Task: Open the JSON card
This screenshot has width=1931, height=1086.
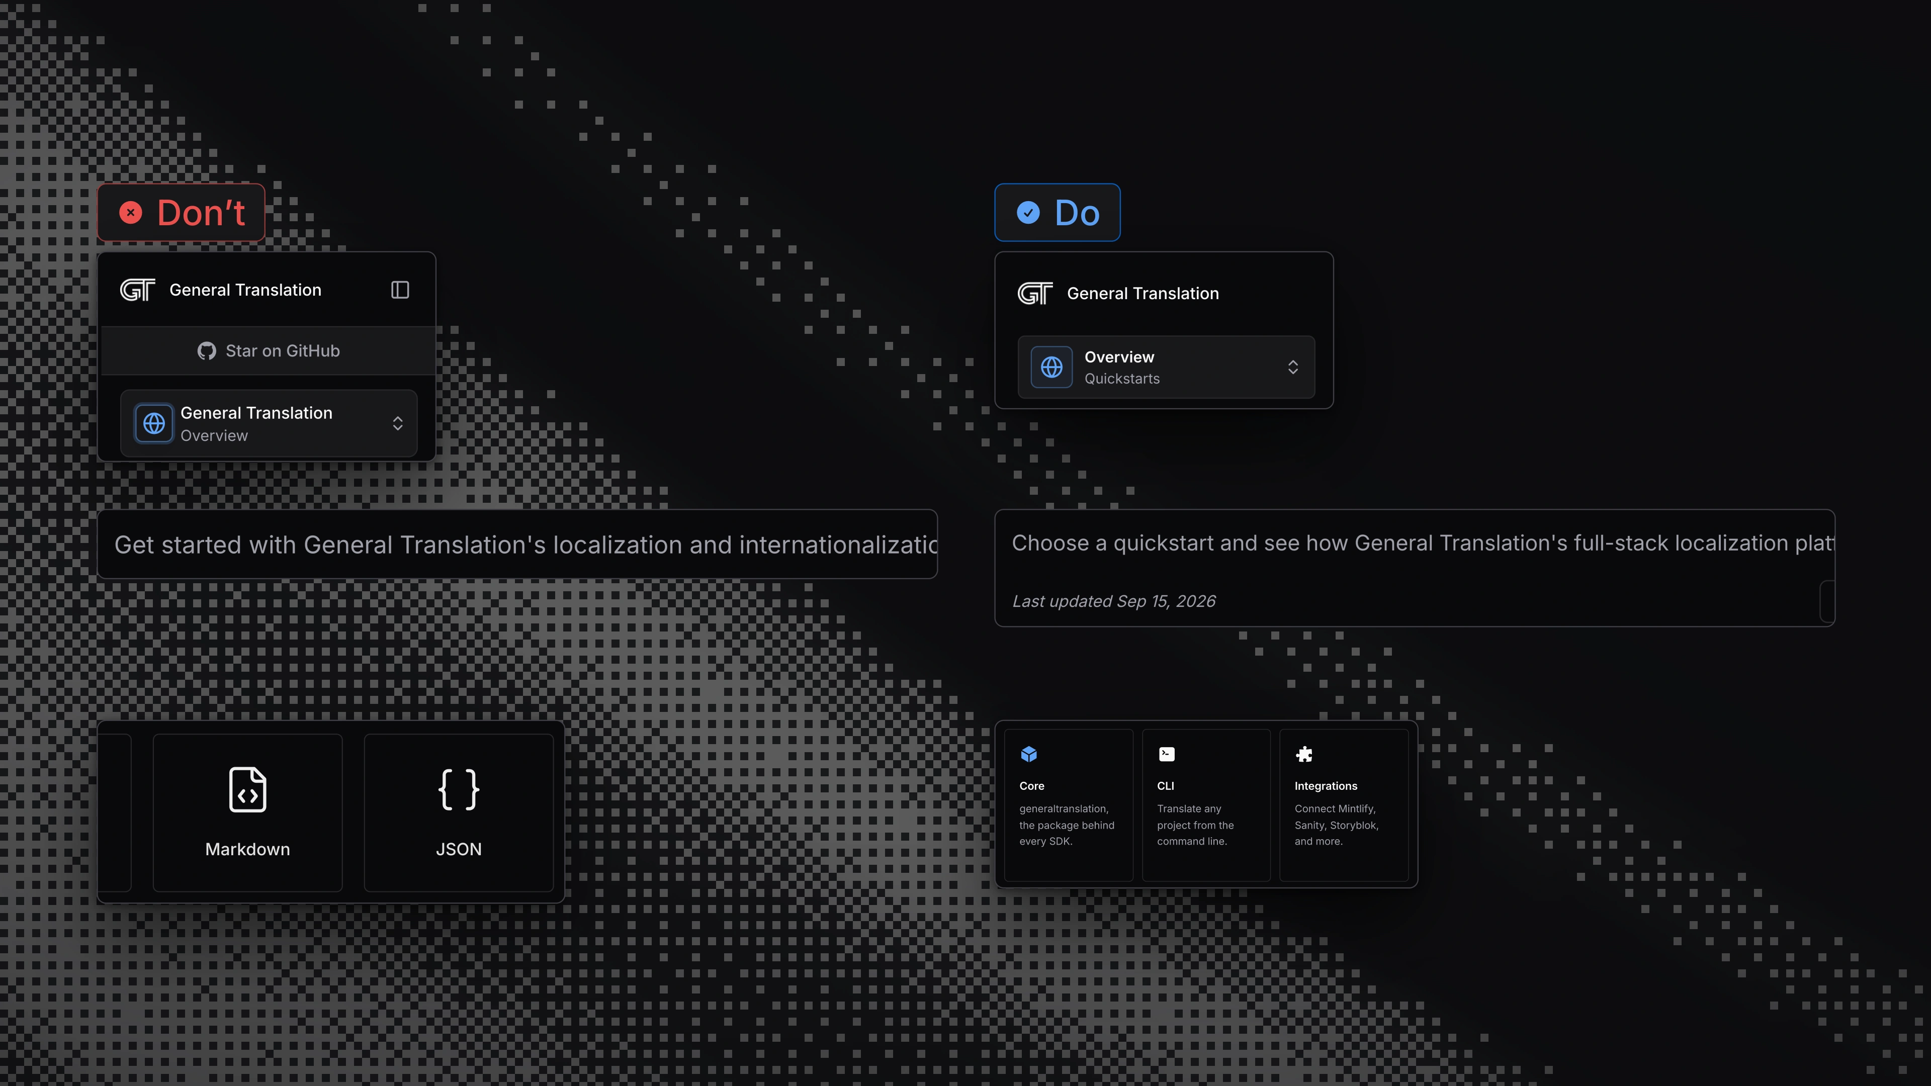Action: [459, 812]
